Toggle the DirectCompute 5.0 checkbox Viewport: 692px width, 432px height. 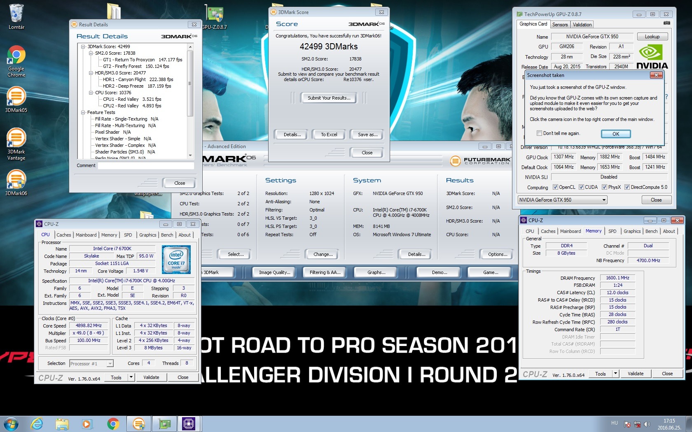627,187
